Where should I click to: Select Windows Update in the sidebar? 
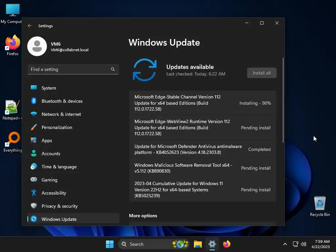[x=73, y=219]
